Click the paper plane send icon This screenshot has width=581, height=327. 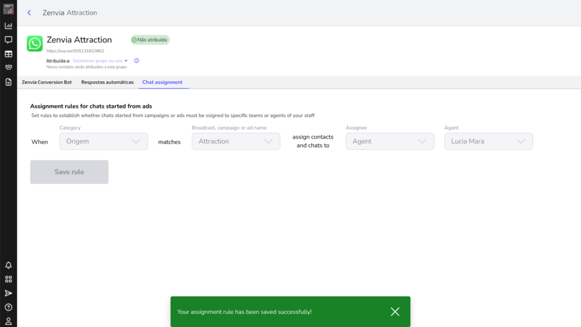coord(9,293)
